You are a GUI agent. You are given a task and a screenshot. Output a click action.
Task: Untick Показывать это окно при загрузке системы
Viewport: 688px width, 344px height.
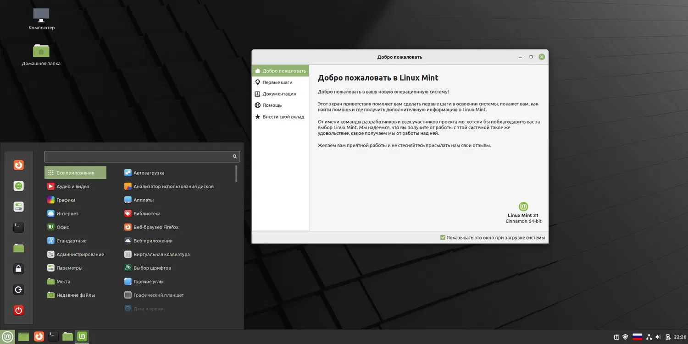tap(443, 238)
